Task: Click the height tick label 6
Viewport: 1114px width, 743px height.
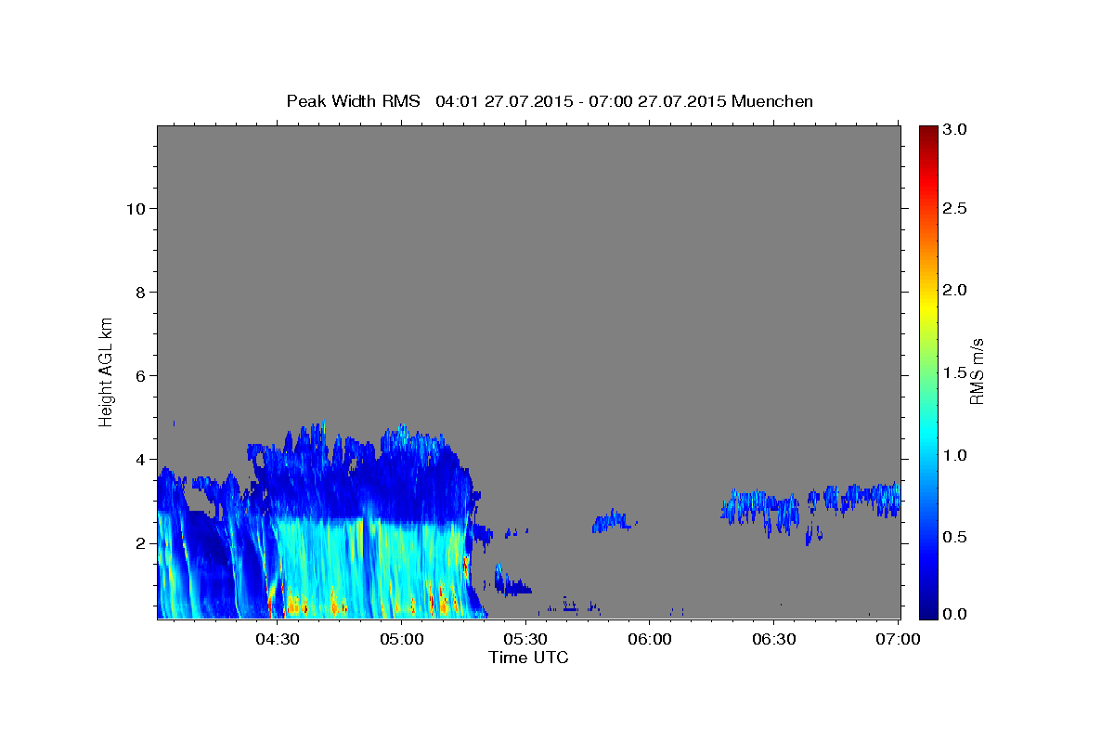Action: (x=140, y=375)
